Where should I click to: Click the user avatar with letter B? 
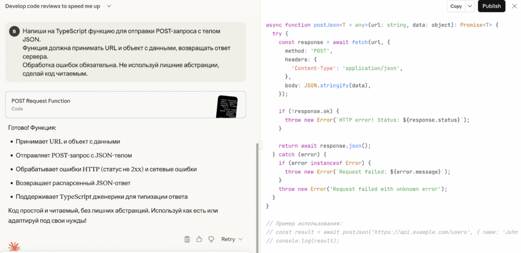click(x=14, y=32)
